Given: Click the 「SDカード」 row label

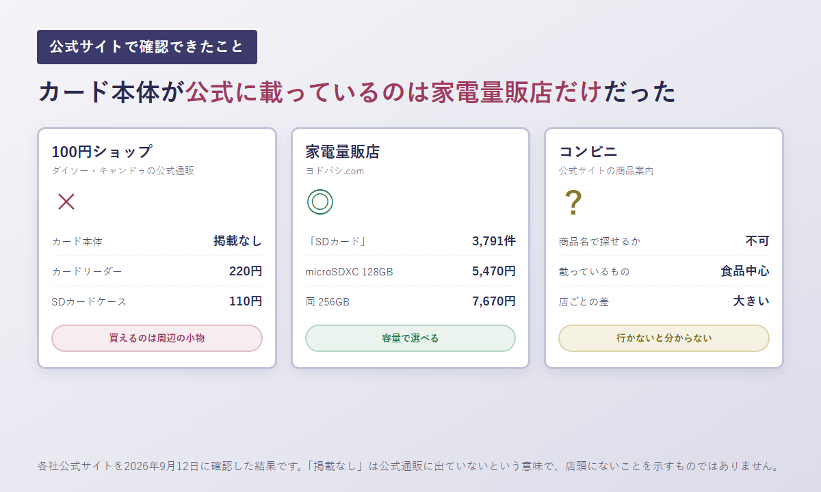Looking at the screenshot, I should [x=337, y=241].
